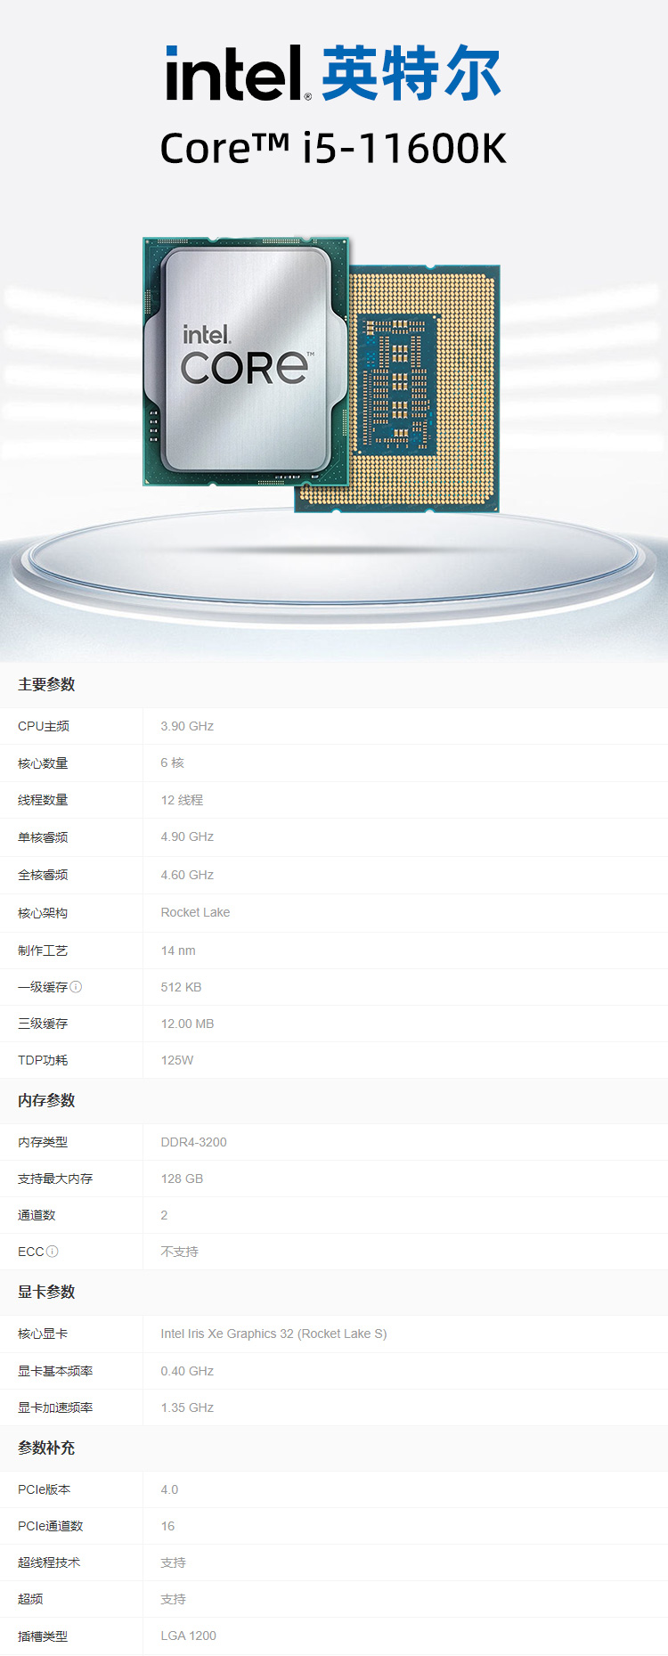Select the 125W value
The height and width of the screenshot is (1656, 668).
177,1060
